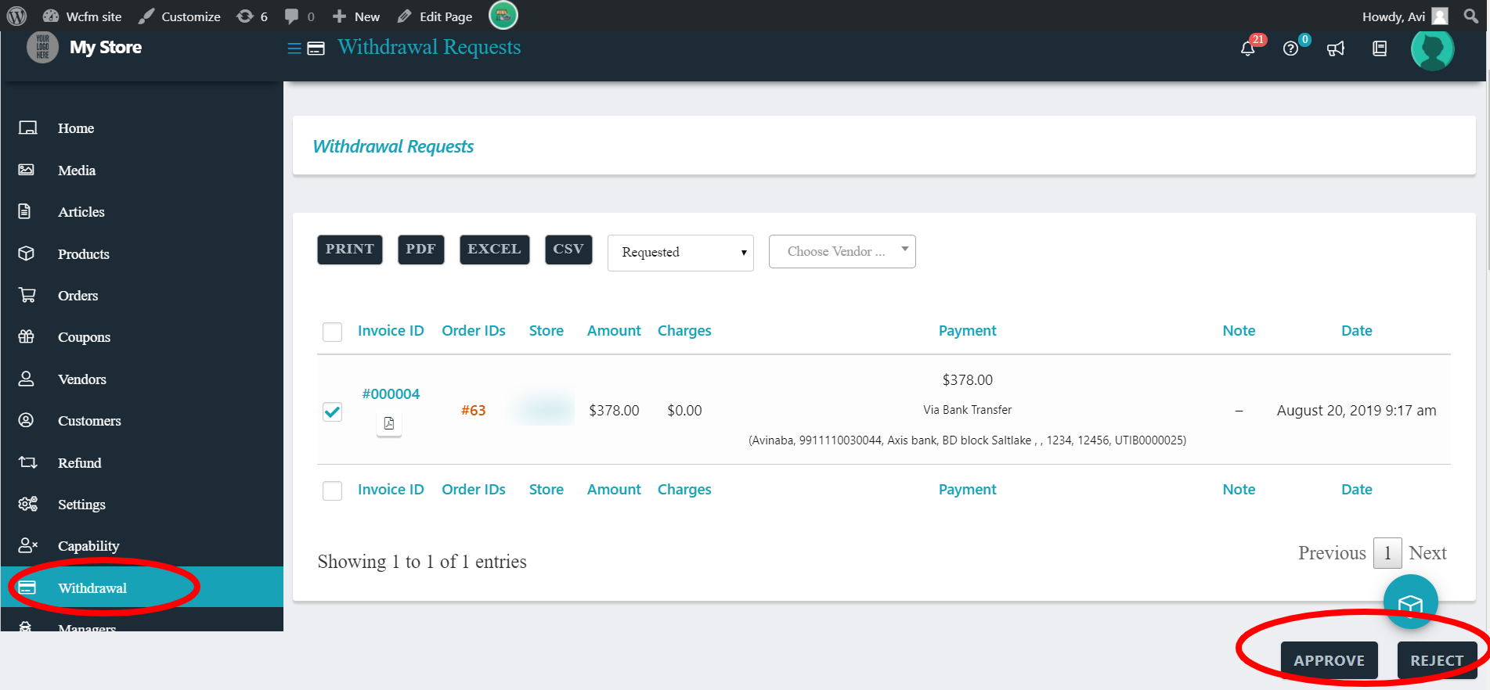Open the knowledgebase notebook icon
Image resolution: width=1490 pixels, height=690 pixels.
coord(1380,49)
